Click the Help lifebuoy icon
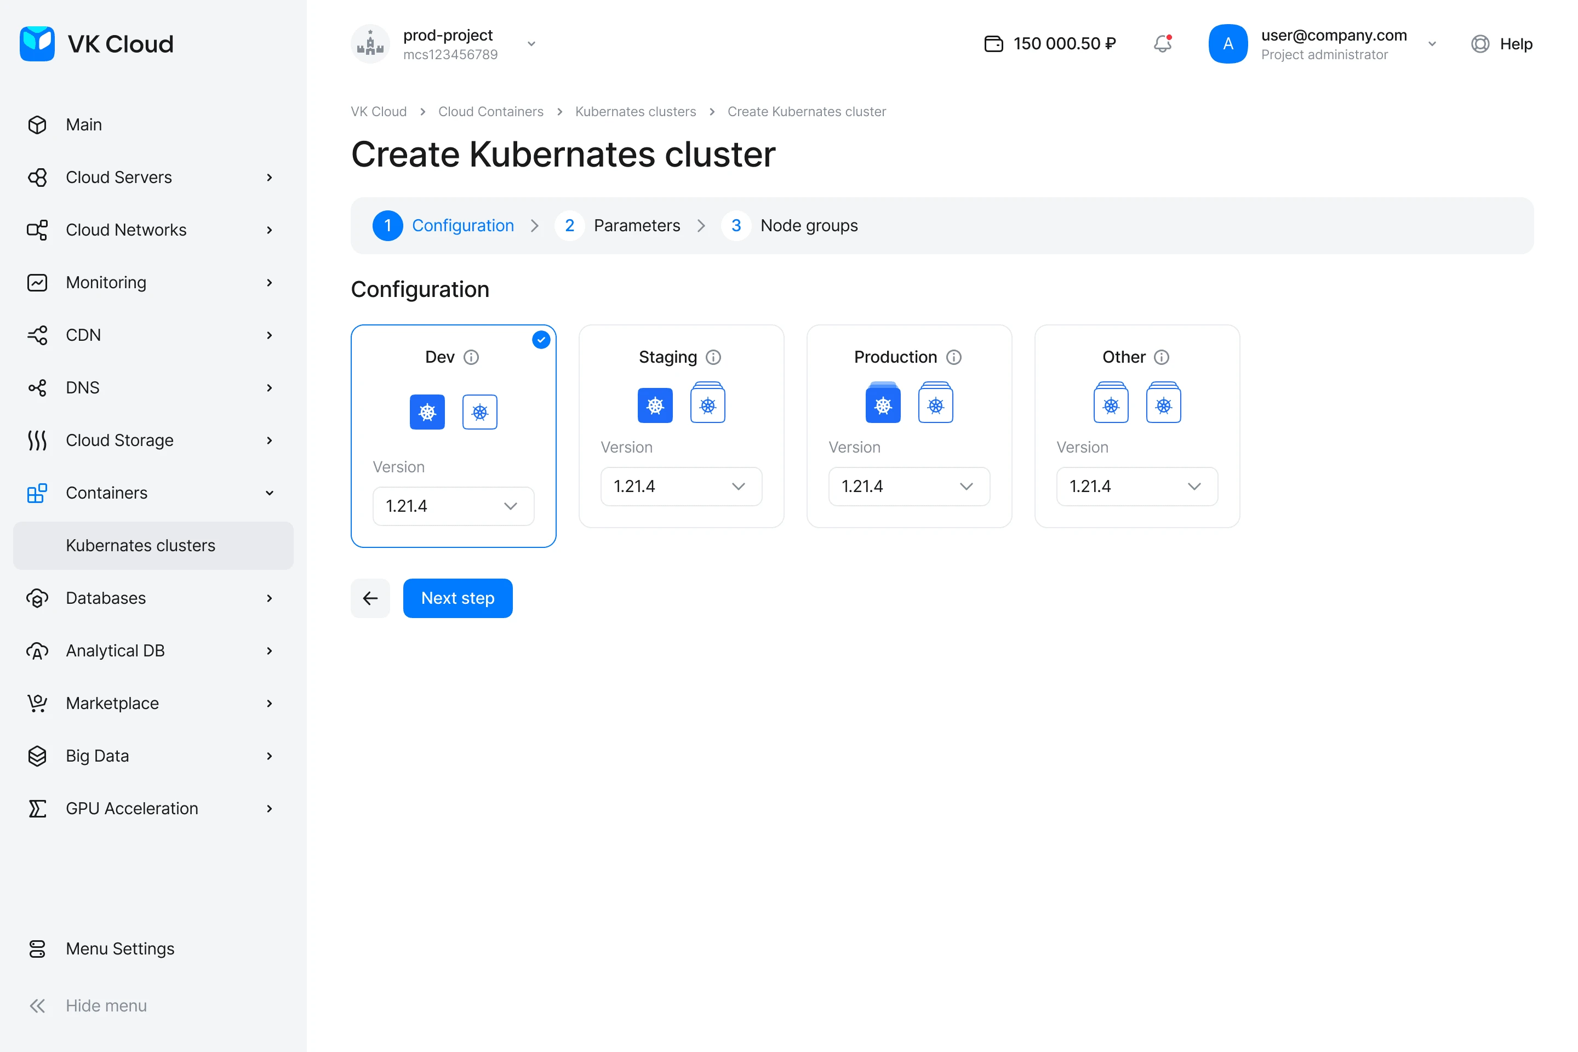The image size is (1578, 1052). pyautogui.click(x=1480, y=44)
